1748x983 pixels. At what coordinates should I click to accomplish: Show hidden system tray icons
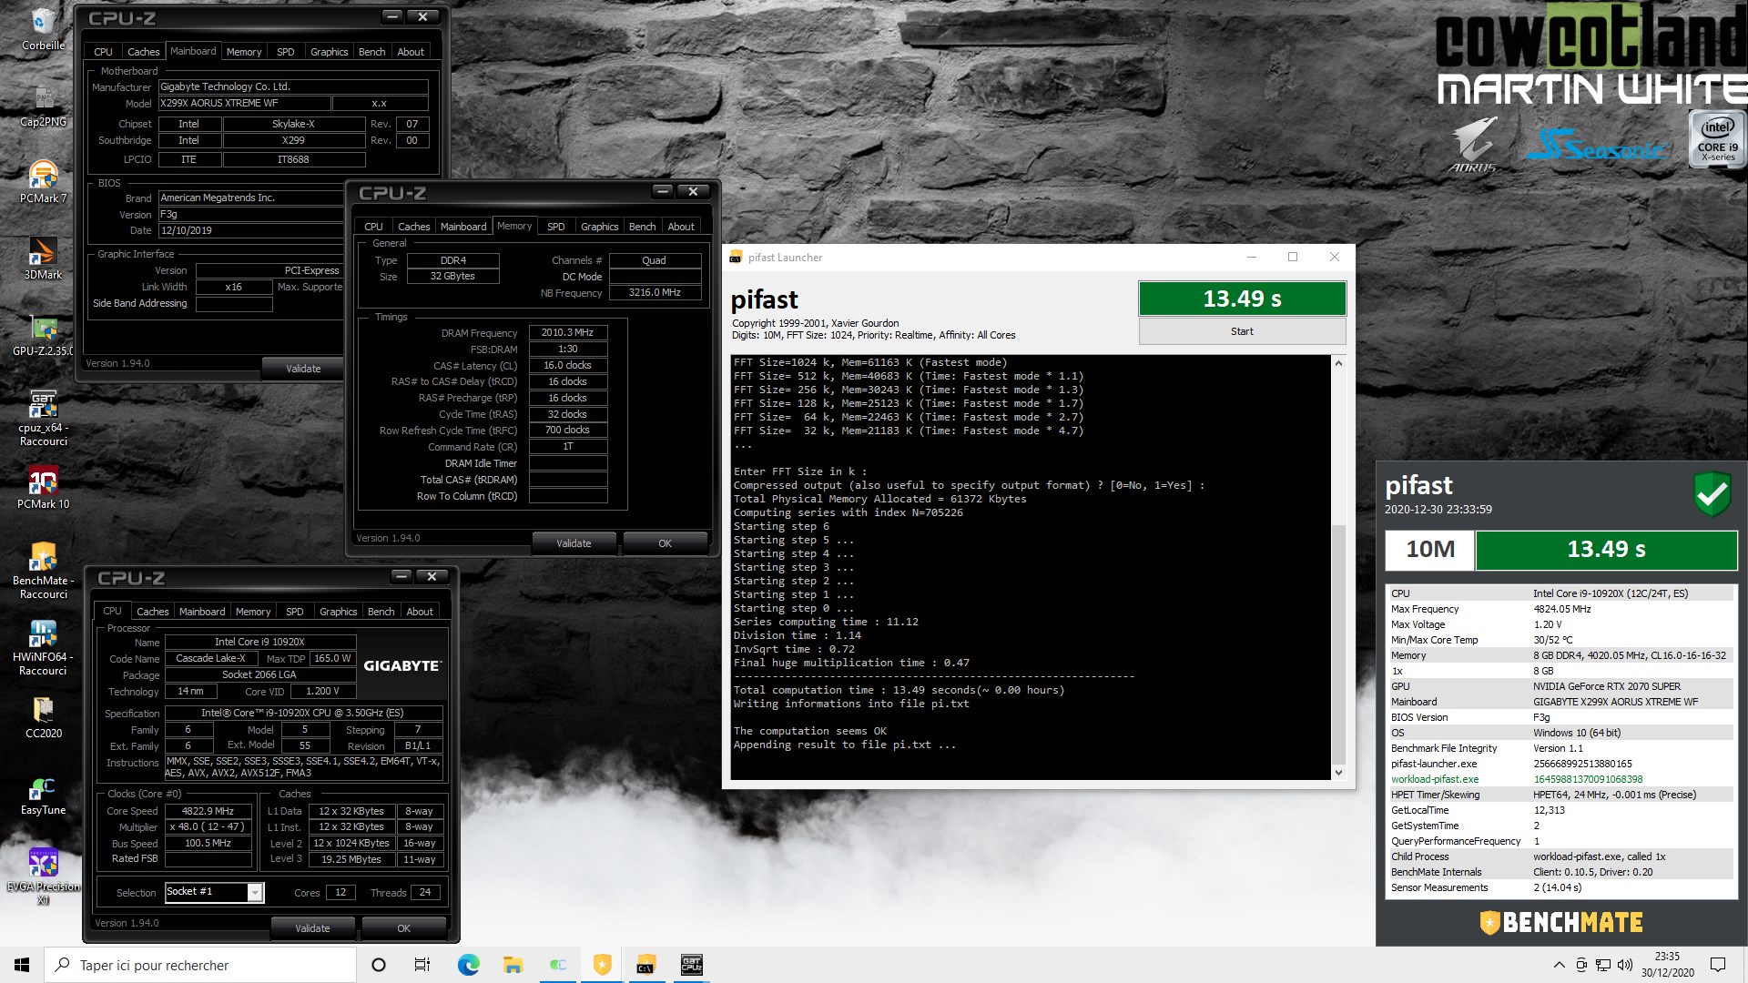(1559, 965)
